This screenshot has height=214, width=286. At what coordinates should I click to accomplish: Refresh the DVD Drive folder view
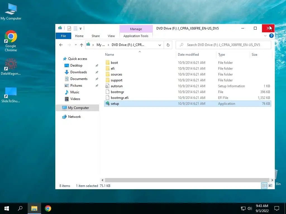click(168, 45)
